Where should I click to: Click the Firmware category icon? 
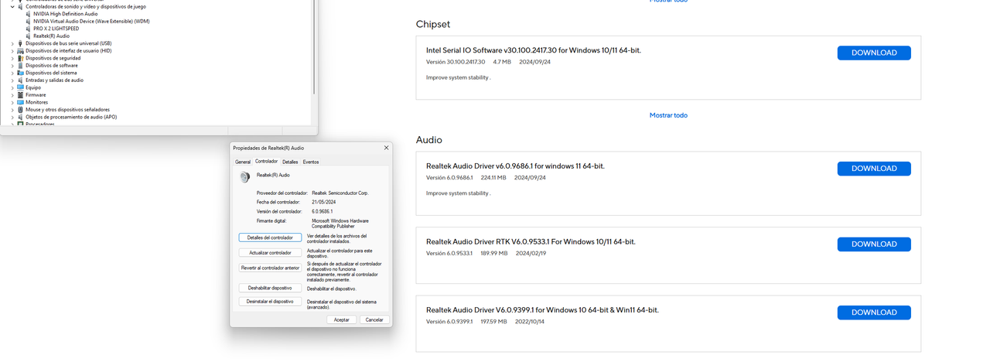(x=20, y=95)
